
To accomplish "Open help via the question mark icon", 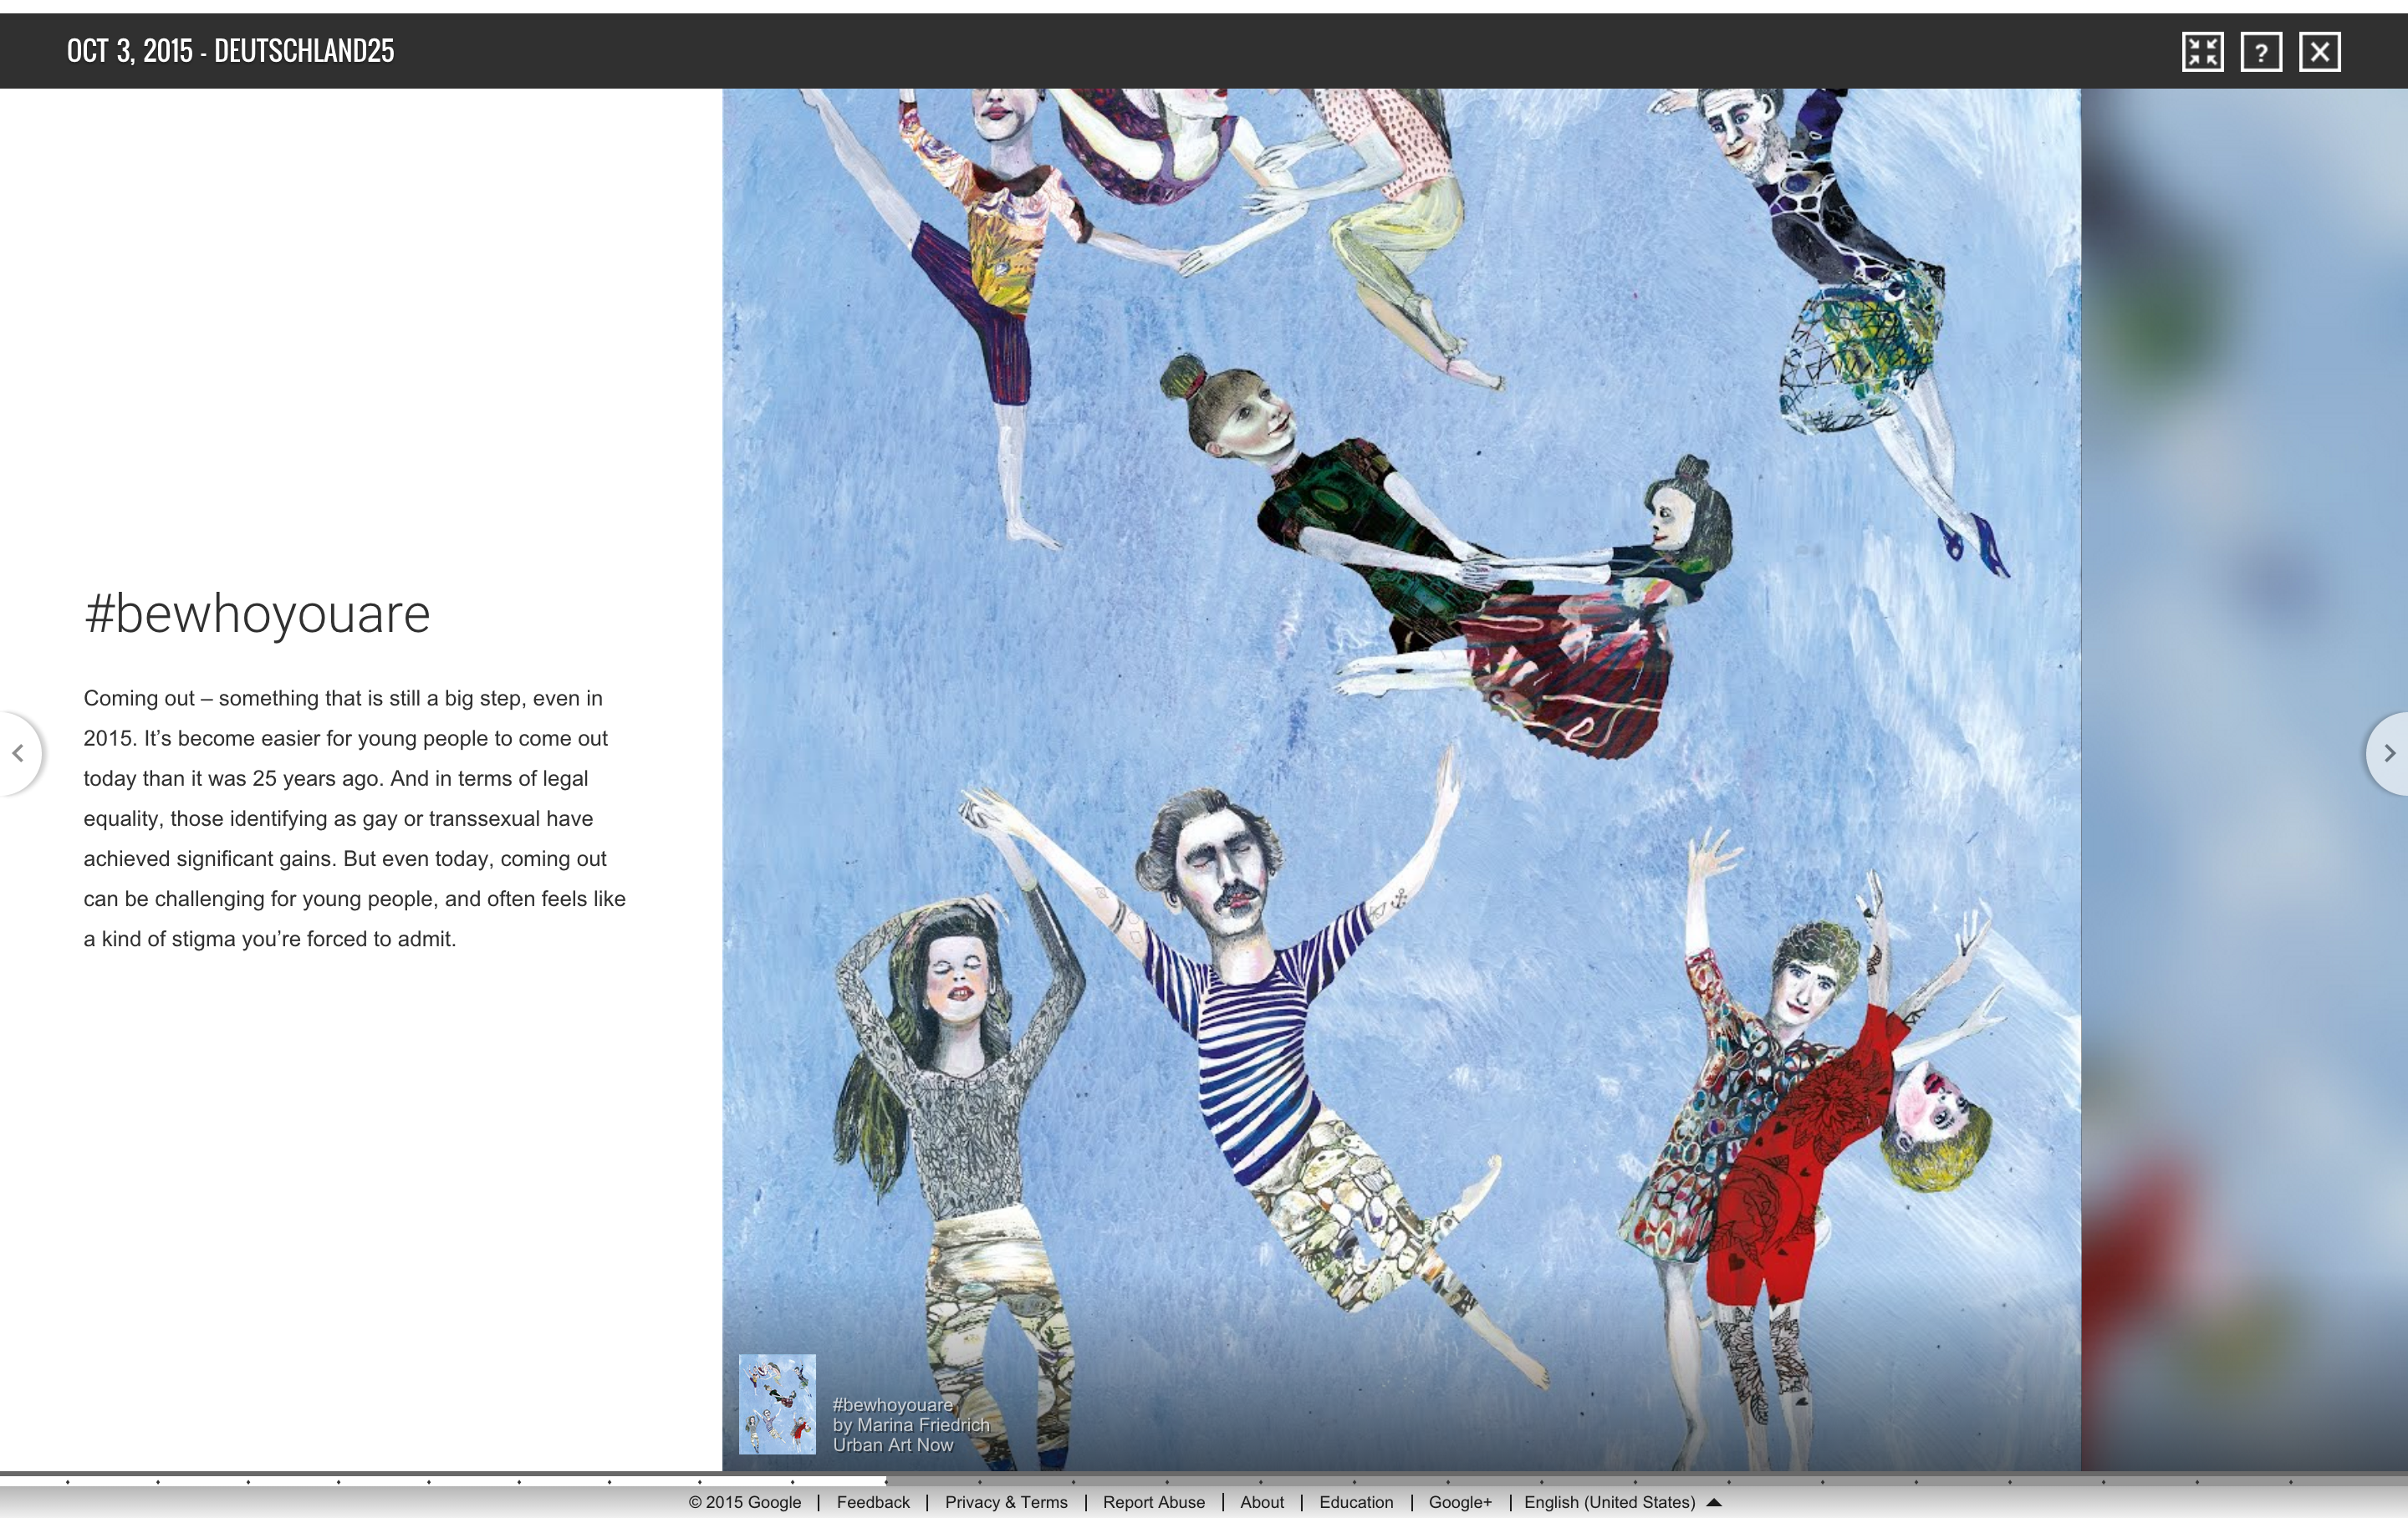I will pos(2261,52).
